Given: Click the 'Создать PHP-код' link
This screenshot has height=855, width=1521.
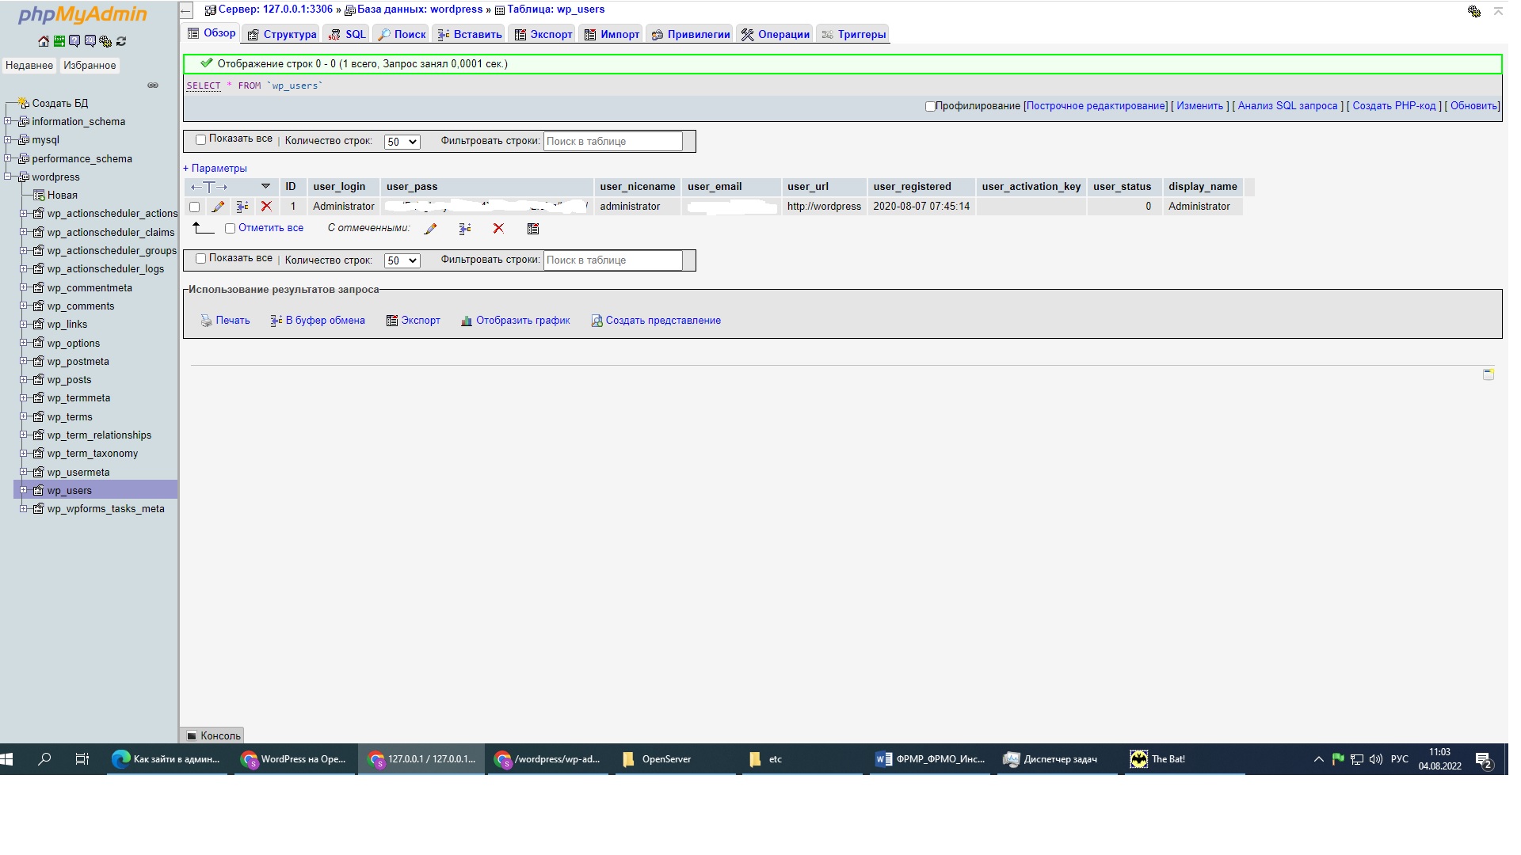Looking at the screenshot, I should pos(1393,106).
